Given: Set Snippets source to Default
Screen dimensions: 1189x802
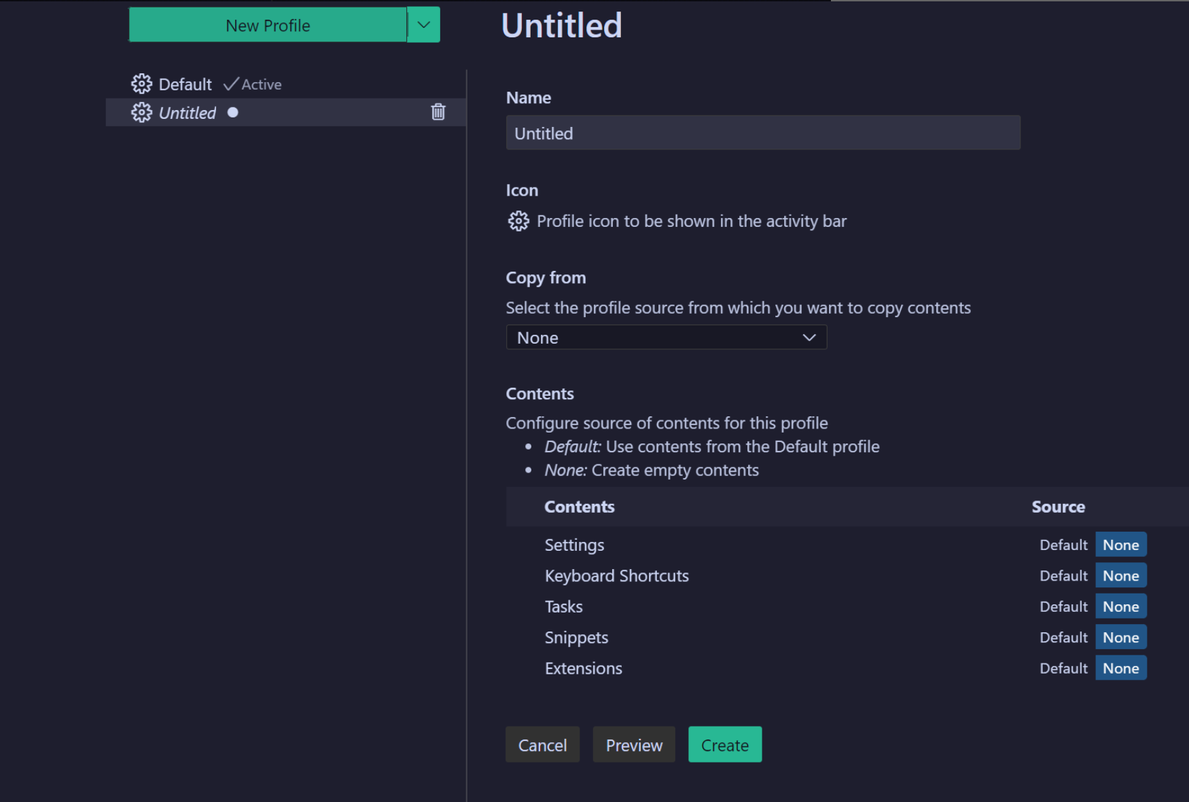Looking at the screenshot, I should click(1063, 638).
